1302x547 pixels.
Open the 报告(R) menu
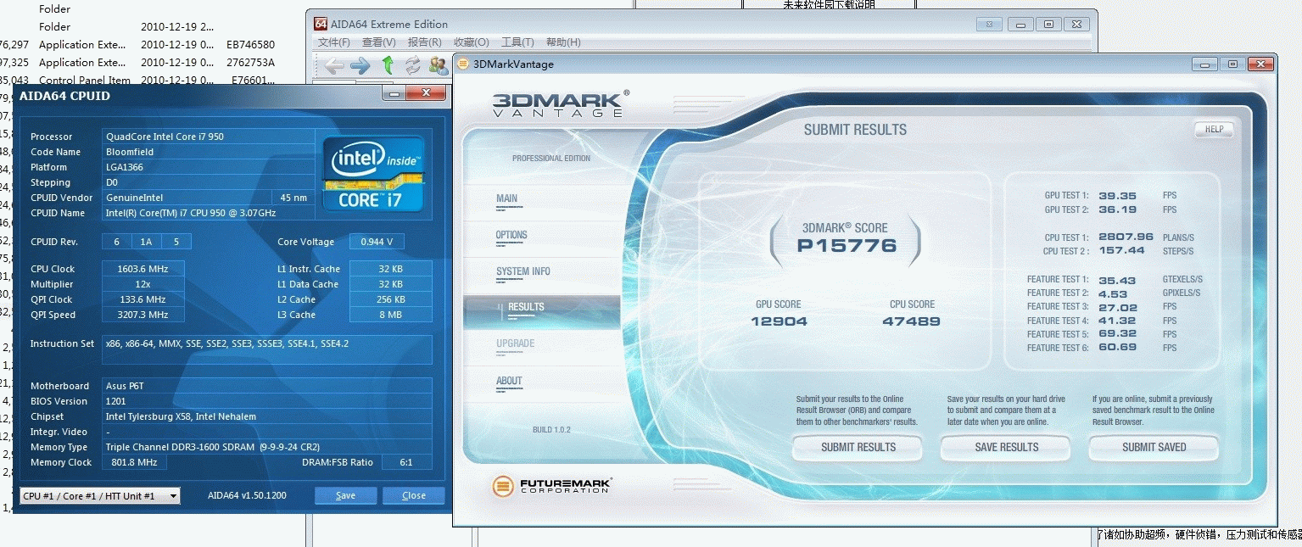(424, 42)
